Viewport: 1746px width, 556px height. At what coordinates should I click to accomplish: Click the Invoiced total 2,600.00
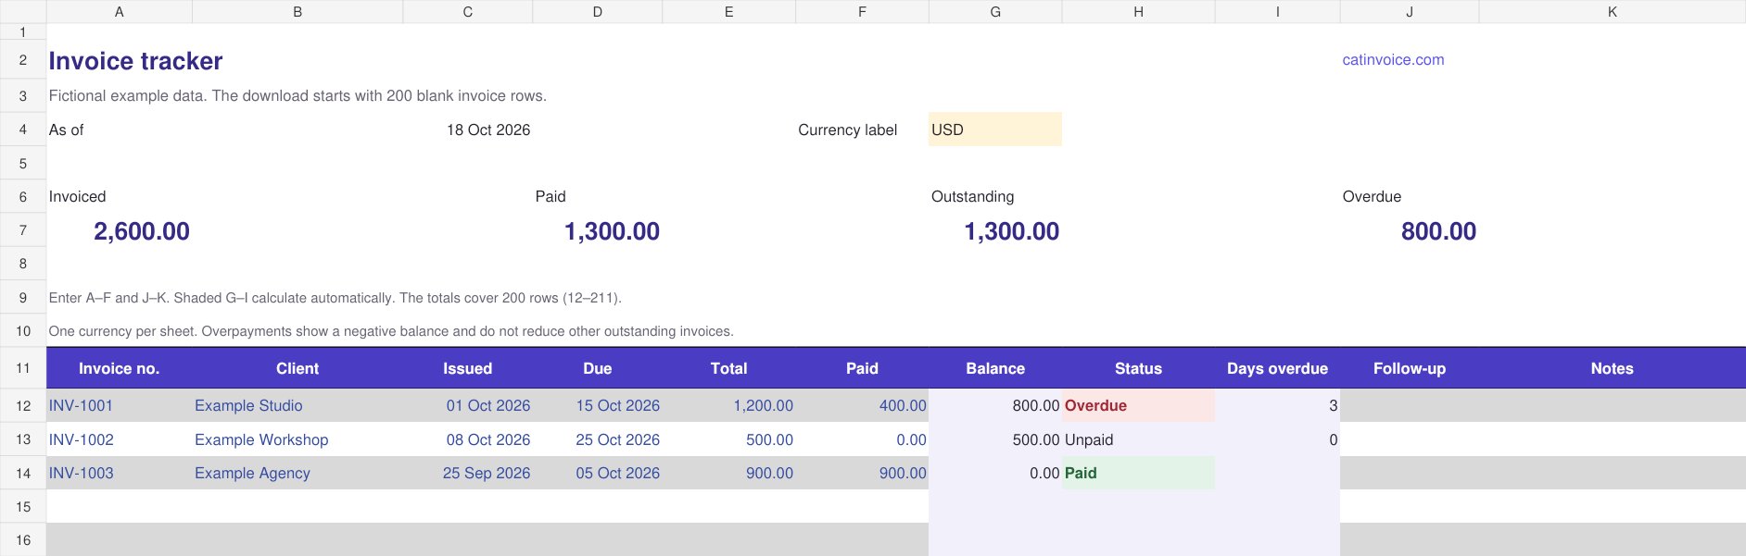(x=142, y=231)
